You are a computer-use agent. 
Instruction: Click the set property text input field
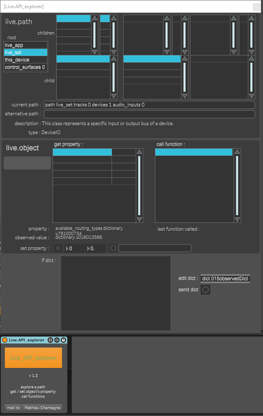[155, 248]
